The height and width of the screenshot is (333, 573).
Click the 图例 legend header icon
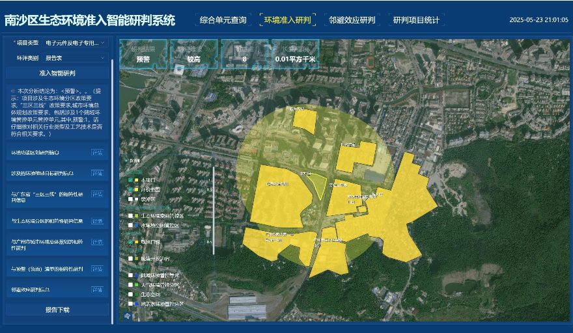tap(128, 160)
